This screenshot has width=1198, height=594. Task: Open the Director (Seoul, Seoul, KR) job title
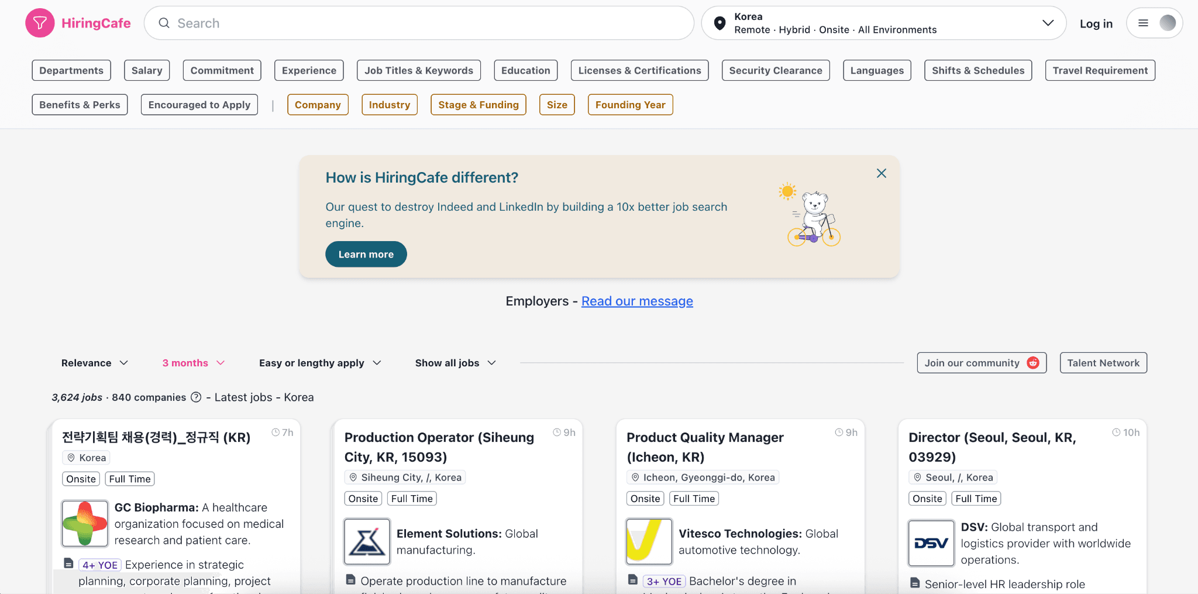(x=992, y=447)
